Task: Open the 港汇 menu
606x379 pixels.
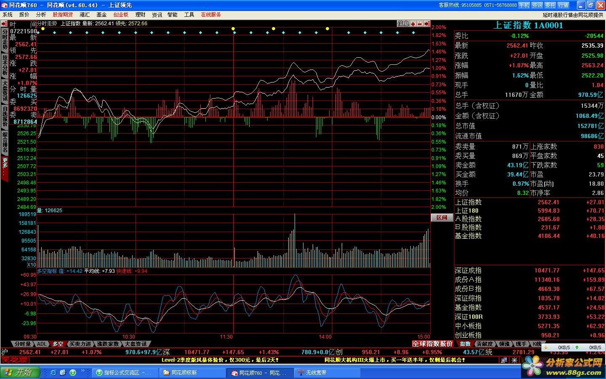Action: tap(85, 15)
